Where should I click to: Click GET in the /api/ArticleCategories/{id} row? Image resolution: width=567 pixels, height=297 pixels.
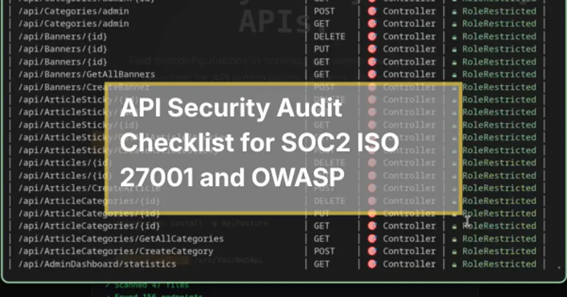pos(322,226)
